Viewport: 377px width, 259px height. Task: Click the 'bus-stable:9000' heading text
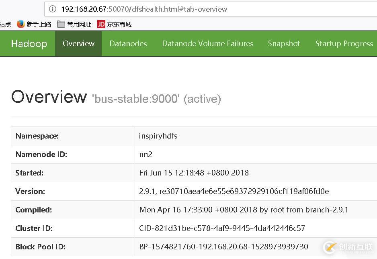(x=135, y=98)
